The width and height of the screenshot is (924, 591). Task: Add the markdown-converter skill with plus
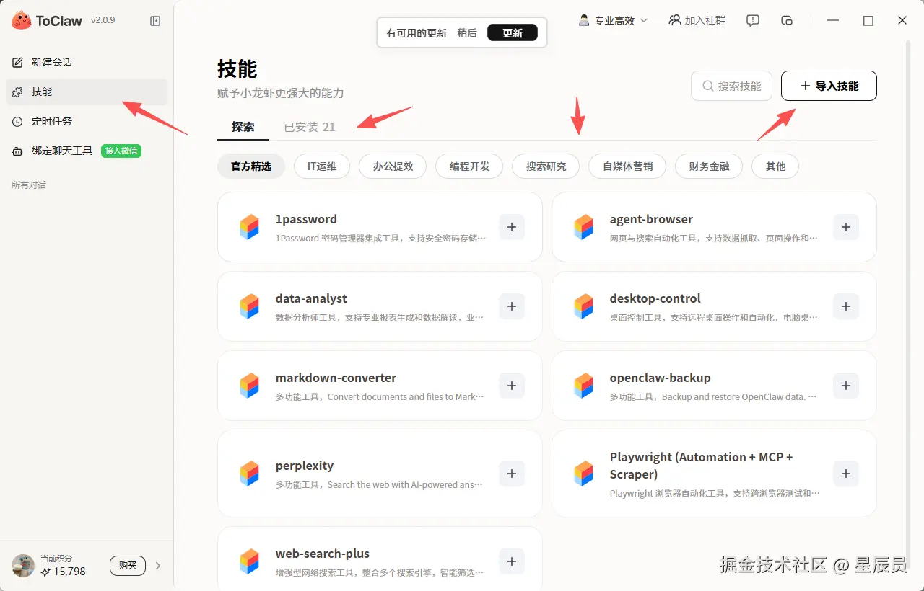[x=512, y=386]
